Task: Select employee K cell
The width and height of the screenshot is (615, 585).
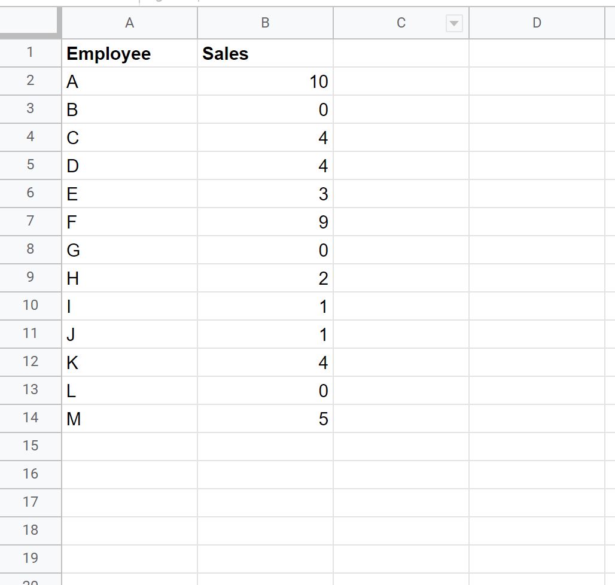Action: point(129,362)
